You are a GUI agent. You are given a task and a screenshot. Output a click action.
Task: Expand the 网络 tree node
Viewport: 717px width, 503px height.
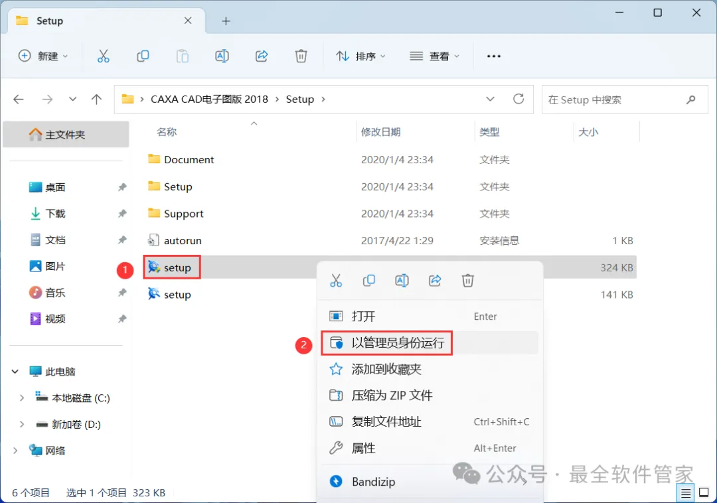pos(15,451)
